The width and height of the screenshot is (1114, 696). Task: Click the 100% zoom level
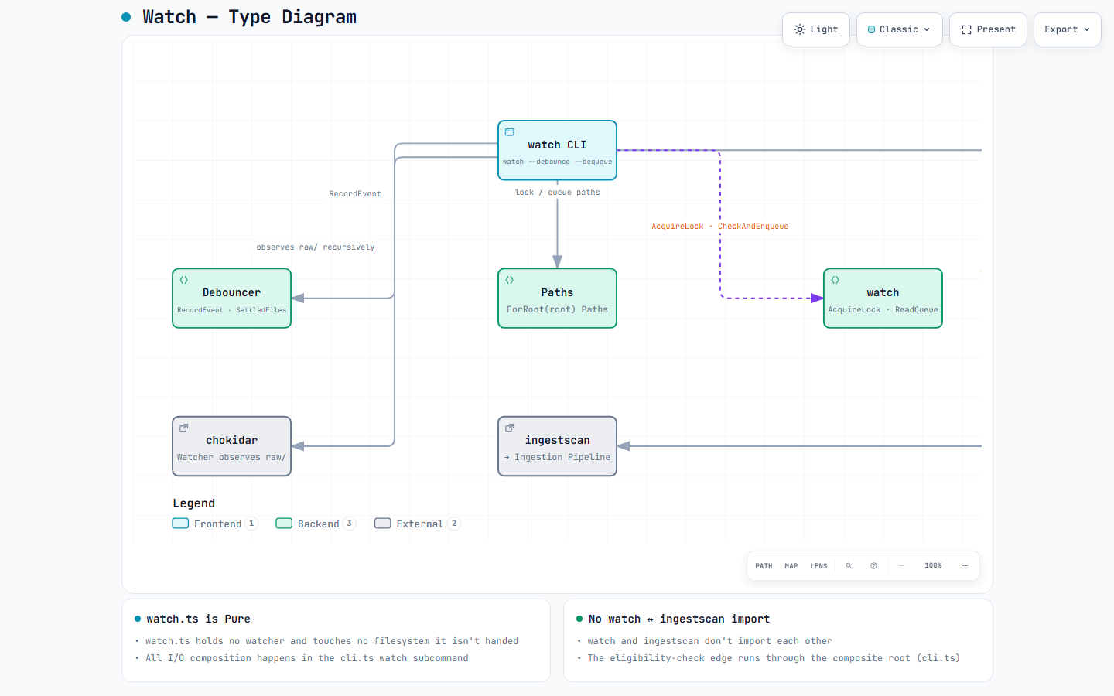[933, 566]
